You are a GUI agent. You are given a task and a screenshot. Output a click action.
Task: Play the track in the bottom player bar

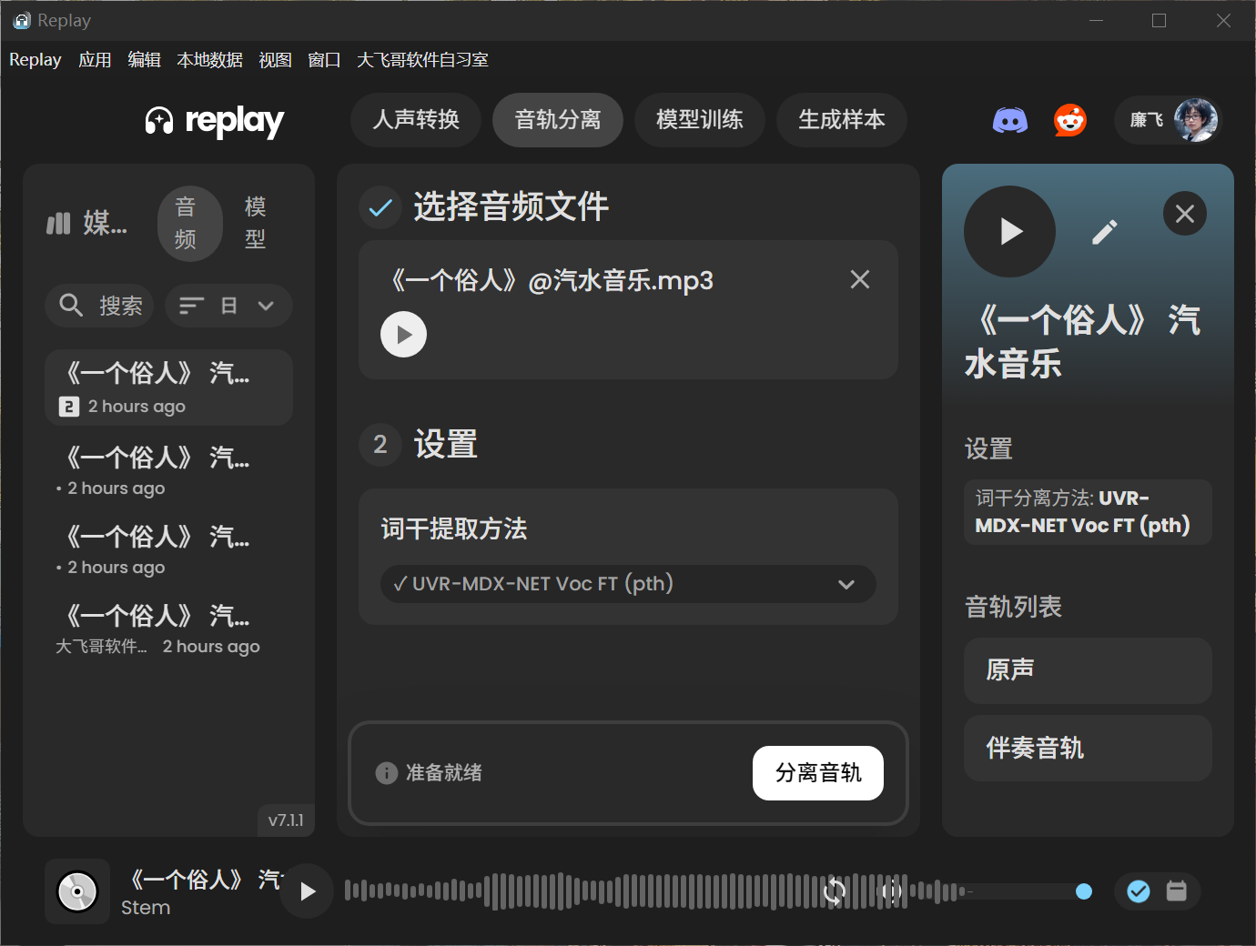pyautogui.click(x=307, y=891)
